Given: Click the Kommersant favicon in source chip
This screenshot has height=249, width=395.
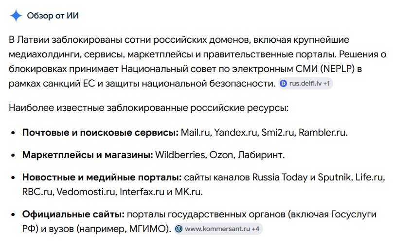Looking at the screenshot, I should point(179,229).
